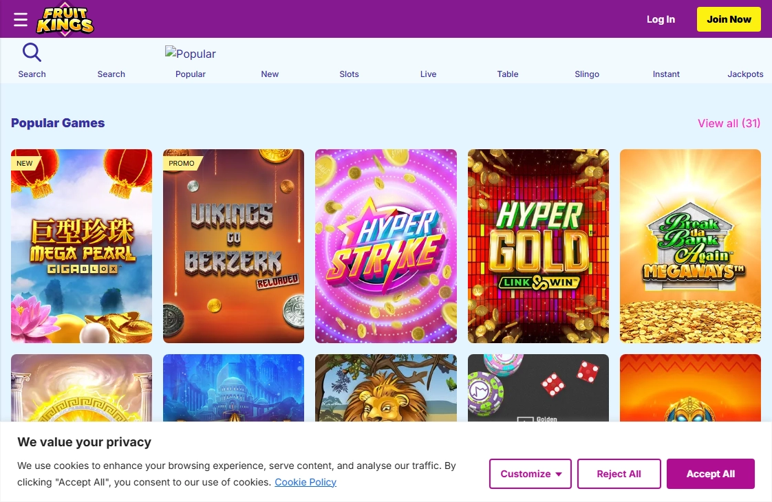This screenshot has height=502, width=772.
Task: Select the Popular category tab
Action: [x=191, y=74]
